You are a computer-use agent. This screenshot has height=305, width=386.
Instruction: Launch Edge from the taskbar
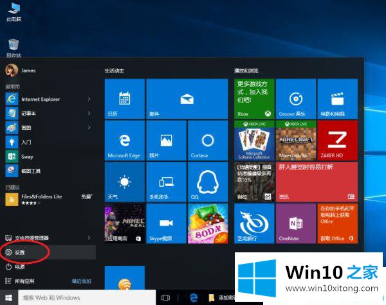pos(194,298)
